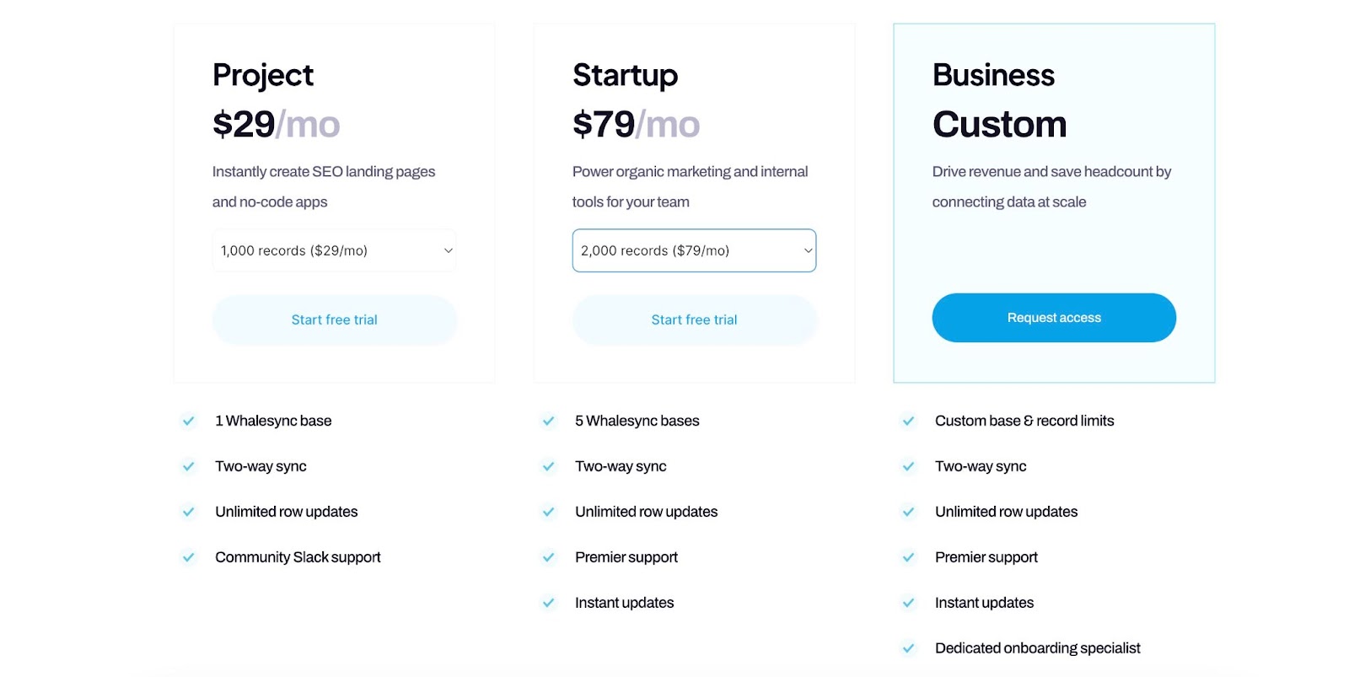This screenshot has height=677, width=1349.
Task: Click the Startup plan heading
Action: [625, 75]
